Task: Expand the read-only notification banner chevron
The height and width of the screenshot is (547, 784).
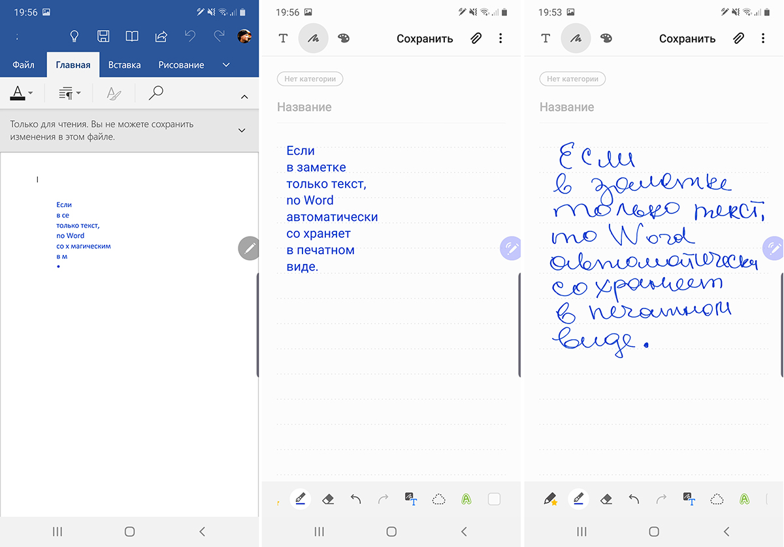Action: 242,130
